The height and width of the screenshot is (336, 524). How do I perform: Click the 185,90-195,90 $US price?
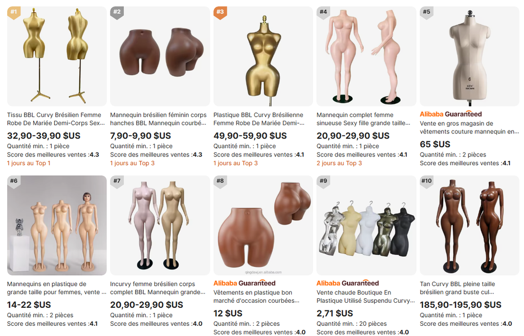coord(461,305)
